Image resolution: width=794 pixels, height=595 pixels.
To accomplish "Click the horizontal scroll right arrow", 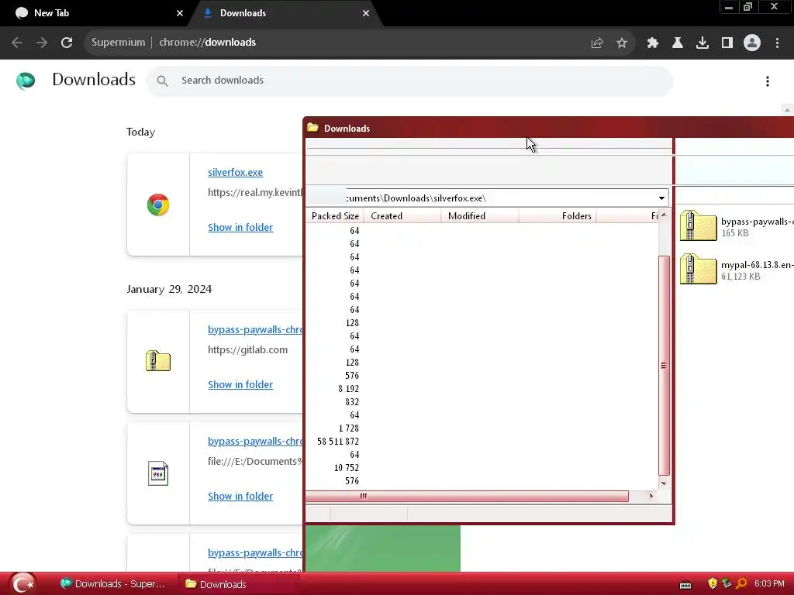I will pos(651,497).
